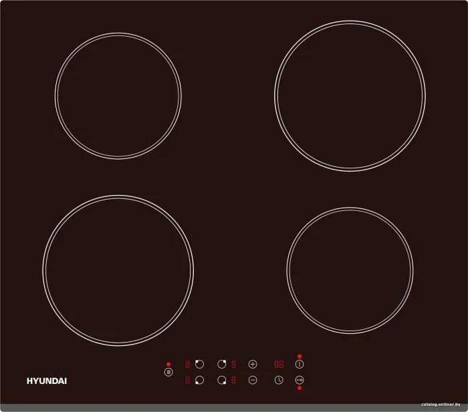Viewport: 468px width, 412px height.
Task: Click the large bottom-left cooking zone
Action: [118, 270]
